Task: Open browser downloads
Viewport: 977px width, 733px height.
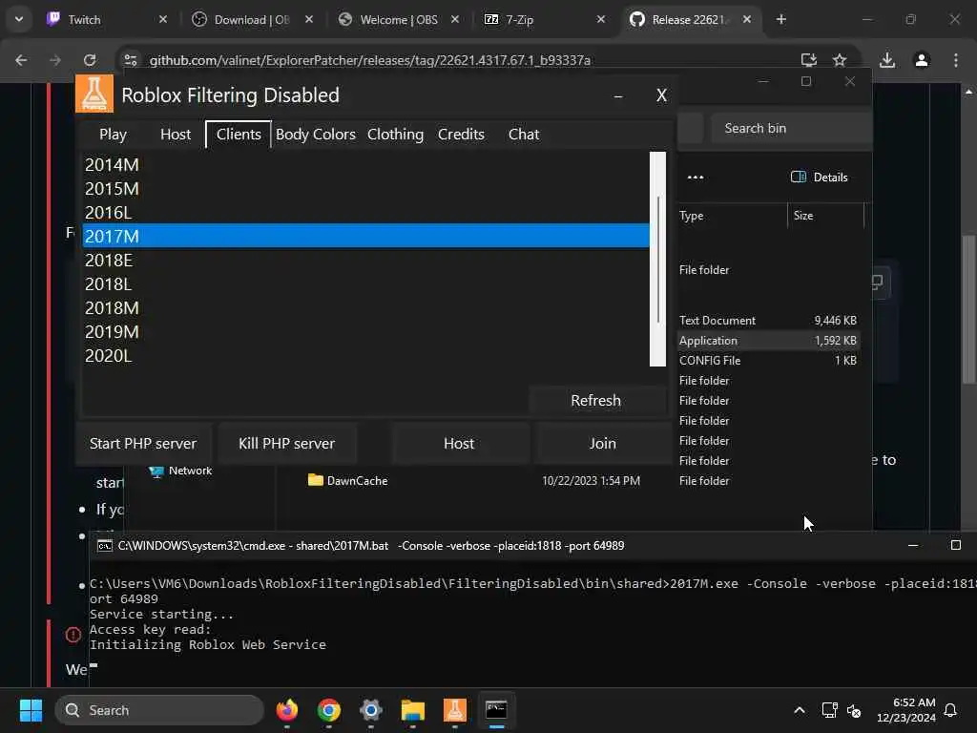Action: [886, 60]
